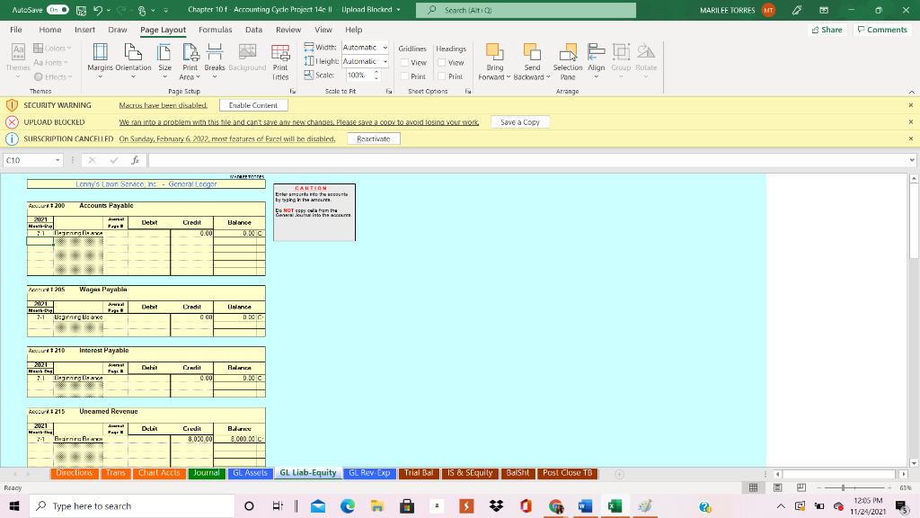Click the Selection Pane icon
The width and height of the screenshot is (920, 518).
click(567, 60)
